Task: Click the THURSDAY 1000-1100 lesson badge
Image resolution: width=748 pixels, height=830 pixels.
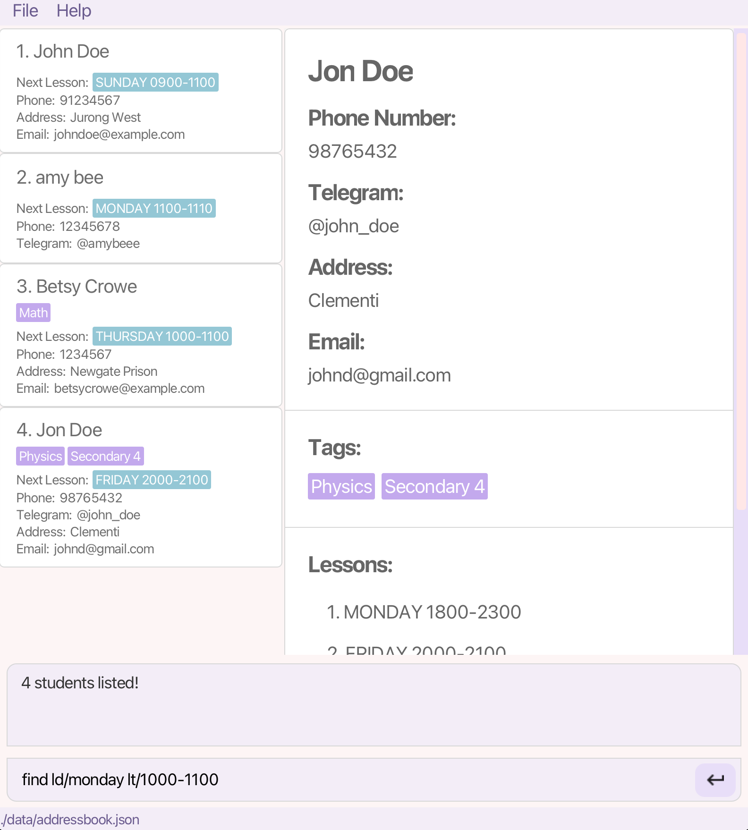Action: (162, 336)
